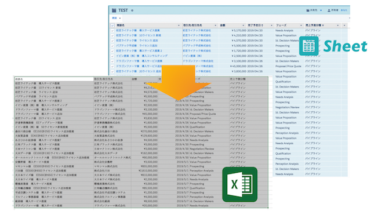
Task: Select the ¥855,000,000 cell in Excel
Action: 144,166
